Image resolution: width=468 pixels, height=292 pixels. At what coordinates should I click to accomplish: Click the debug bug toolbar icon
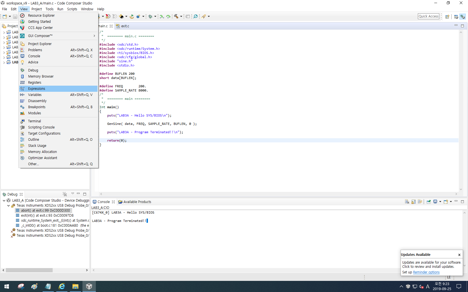[x=150, y=16]
